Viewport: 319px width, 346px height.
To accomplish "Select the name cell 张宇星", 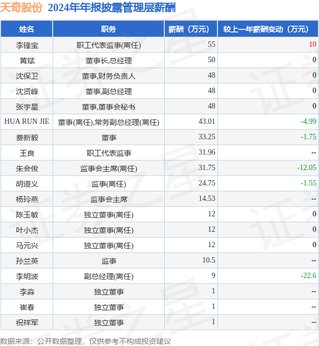I will click(27, 107).
